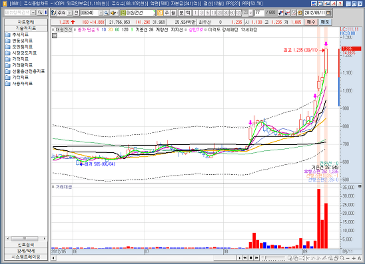Click the help question mark icon in title bar
This screenshot has height=264, width=365.
click(x=340, y=3)
